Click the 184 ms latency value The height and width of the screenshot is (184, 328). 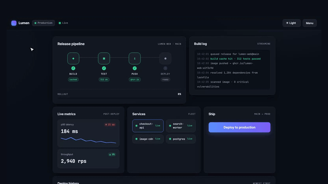point(69,131)
